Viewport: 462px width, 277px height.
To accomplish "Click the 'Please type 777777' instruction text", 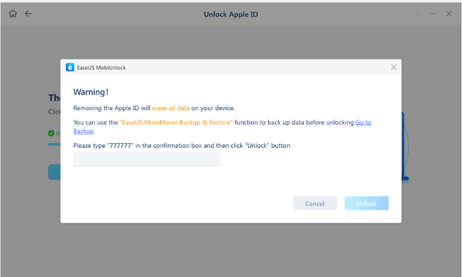I will [x=181, y=145].
